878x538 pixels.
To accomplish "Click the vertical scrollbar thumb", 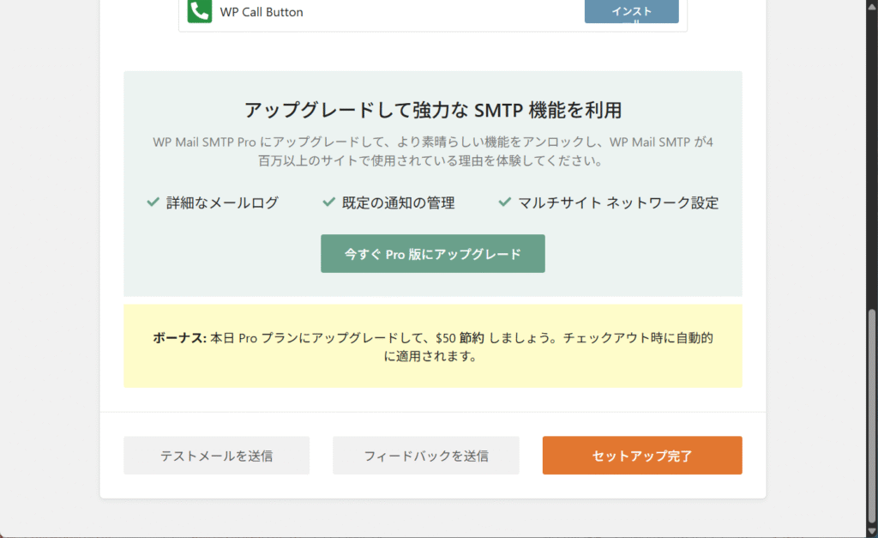I will coord(872,412).
